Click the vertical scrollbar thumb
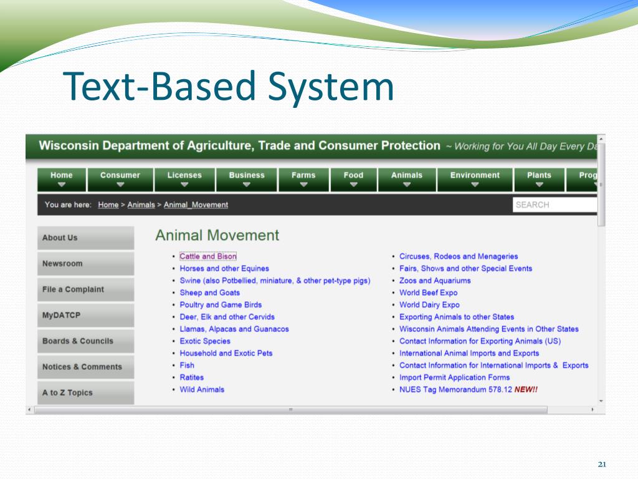The height and width of the screenshot is (479, 638). coord(601,185)
